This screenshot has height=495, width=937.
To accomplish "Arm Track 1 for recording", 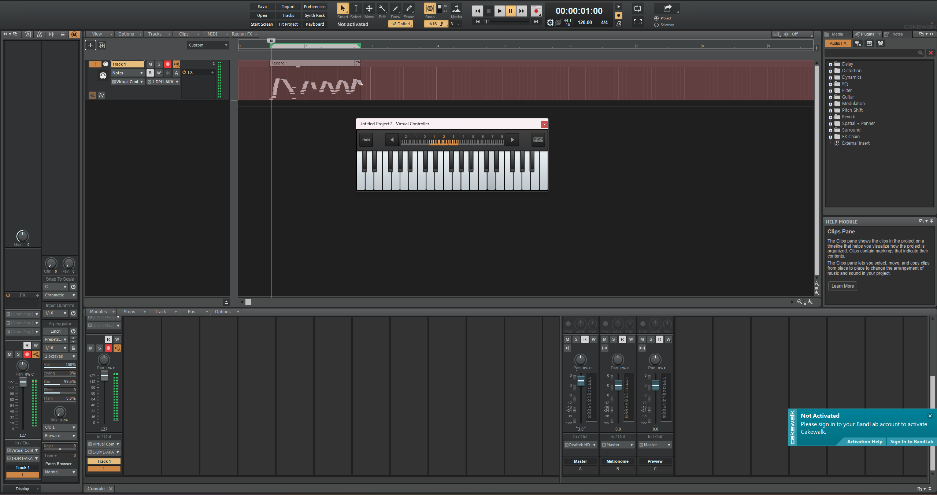I will 168,64.
